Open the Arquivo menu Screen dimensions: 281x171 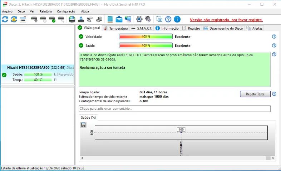tap(7, 11)
